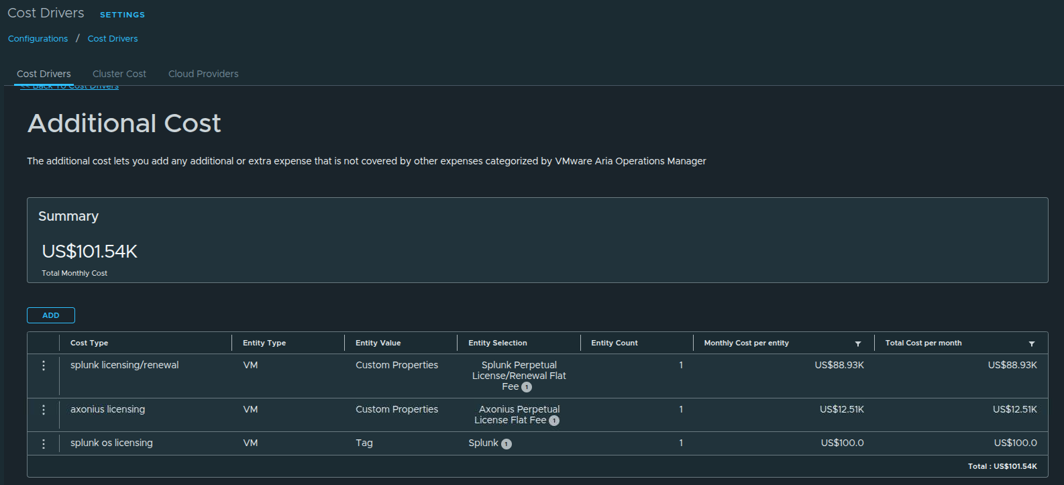The width and height of the screenshot is (1064, 485).
Task: Click Total Monthly Cost label
Action: point(74,273)
